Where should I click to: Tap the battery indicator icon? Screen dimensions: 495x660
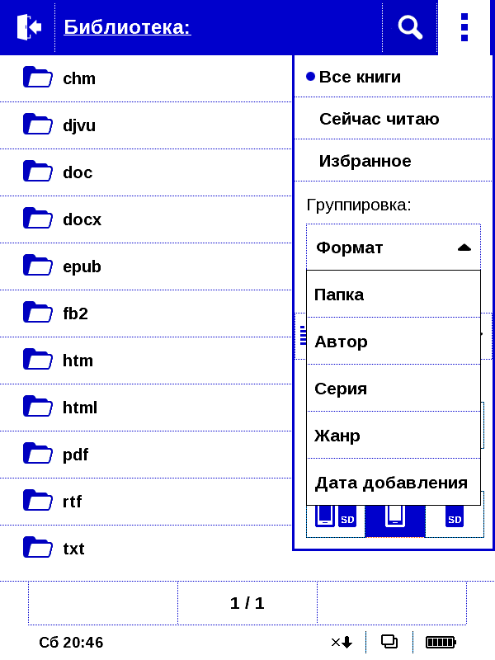[441, 642]
